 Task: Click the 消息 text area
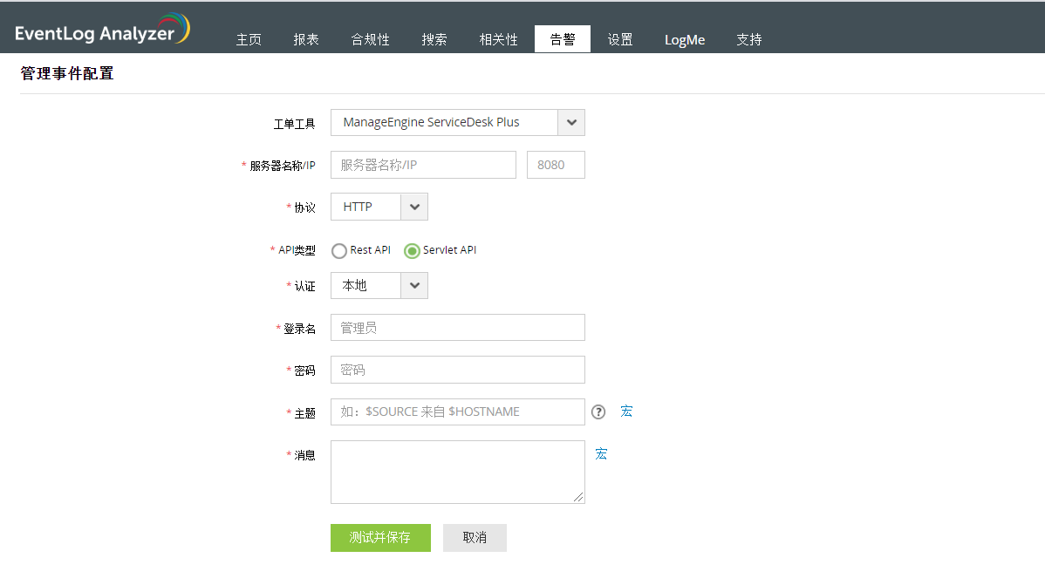click(457, 472)
